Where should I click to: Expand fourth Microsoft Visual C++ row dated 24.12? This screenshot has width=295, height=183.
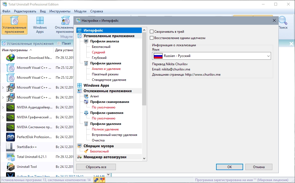click(x=3, y=97)
